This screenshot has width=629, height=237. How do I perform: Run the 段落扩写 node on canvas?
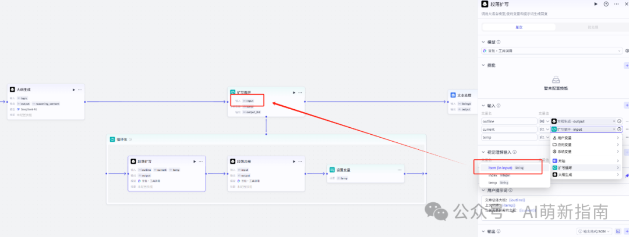tap(194, 161)
